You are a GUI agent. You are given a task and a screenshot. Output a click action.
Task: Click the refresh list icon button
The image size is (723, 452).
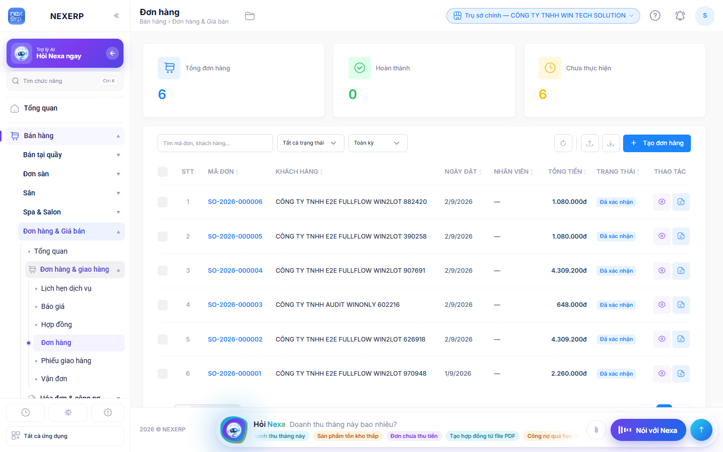coord(563,143)
